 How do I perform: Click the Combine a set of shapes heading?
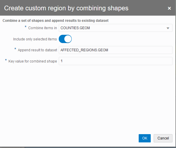click(56, 21)
